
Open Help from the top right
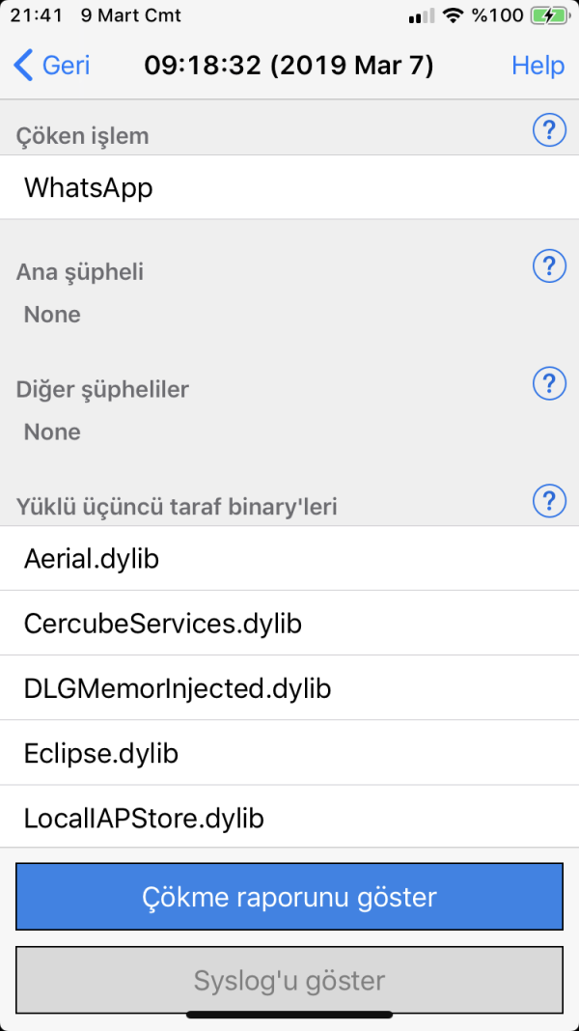click(538, 65)
